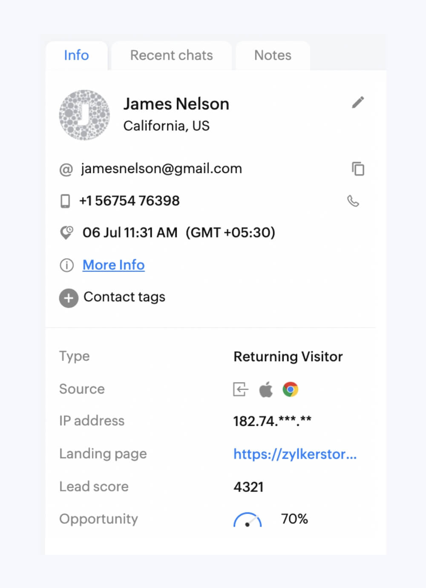
Task: Click the Apple OS icon
Action: point(266,389)
